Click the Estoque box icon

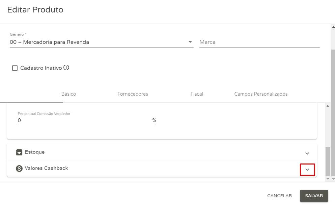tap(19, 152)
